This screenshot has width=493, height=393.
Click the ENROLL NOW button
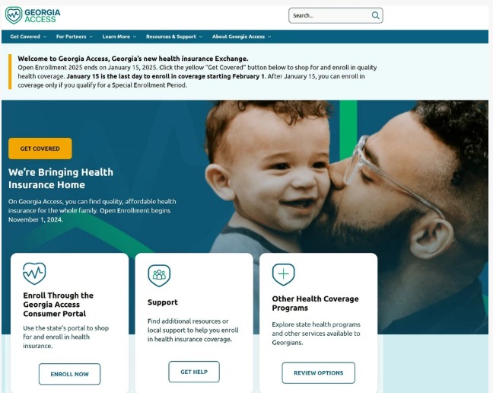[x=69, y=374]
